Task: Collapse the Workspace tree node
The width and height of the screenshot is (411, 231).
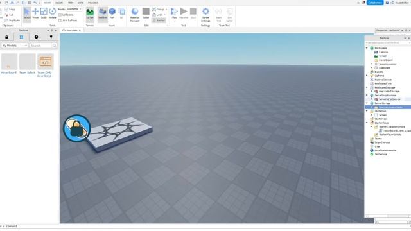Action: pos(367,48)
